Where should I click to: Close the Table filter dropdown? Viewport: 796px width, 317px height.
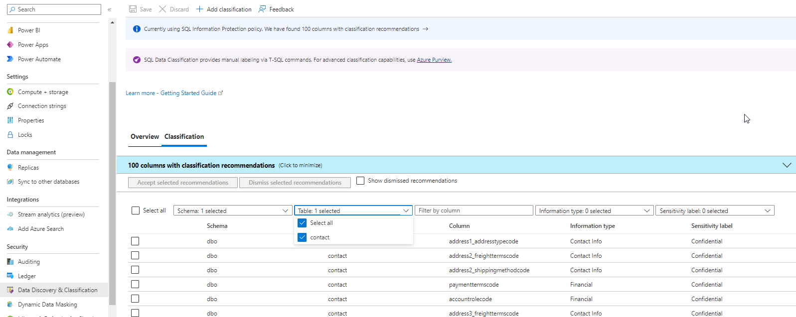pos(353,211)
